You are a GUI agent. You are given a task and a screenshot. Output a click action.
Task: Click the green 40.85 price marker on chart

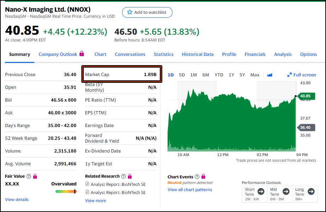click(306, 96)
